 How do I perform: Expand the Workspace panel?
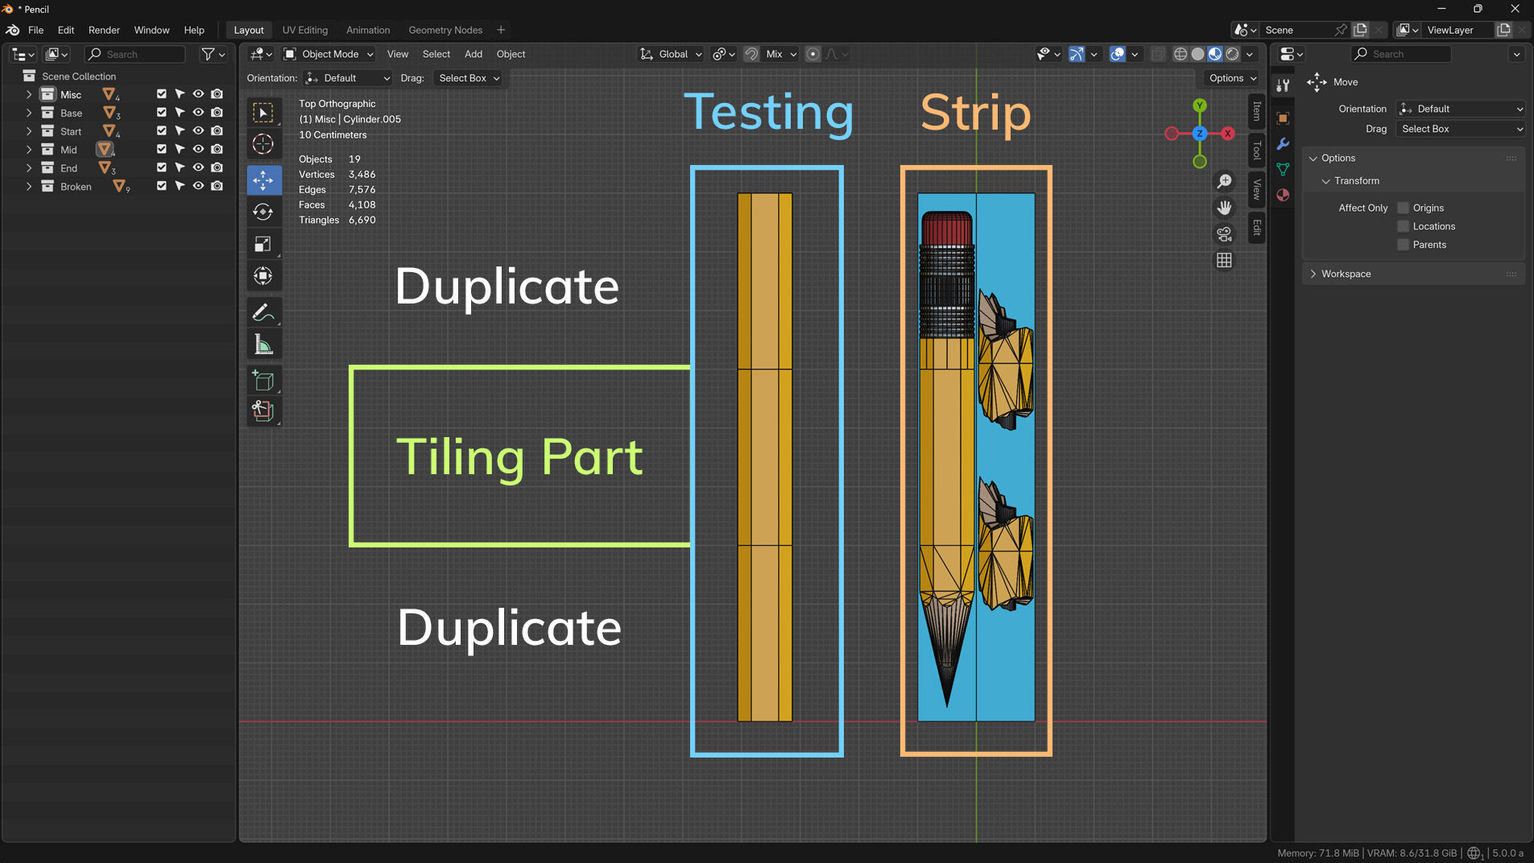(x=1346, y=274)
